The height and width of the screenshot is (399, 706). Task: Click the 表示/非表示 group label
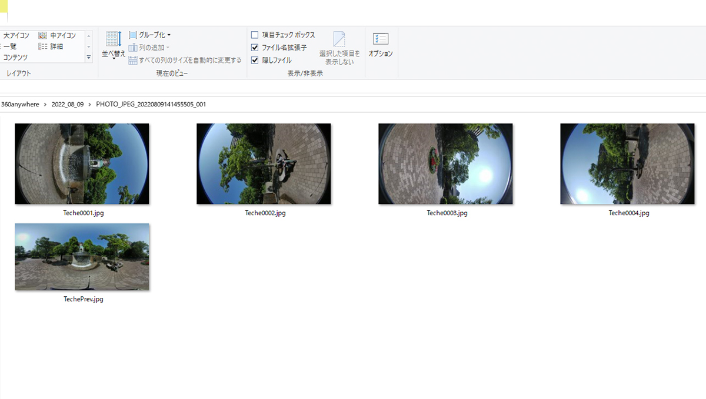click(306, 73)
